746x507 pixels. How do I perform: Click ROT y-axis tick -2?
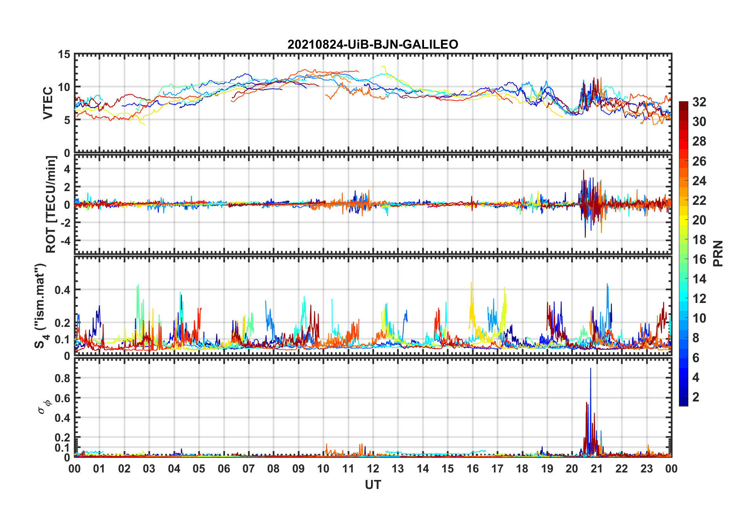[66, 222]
